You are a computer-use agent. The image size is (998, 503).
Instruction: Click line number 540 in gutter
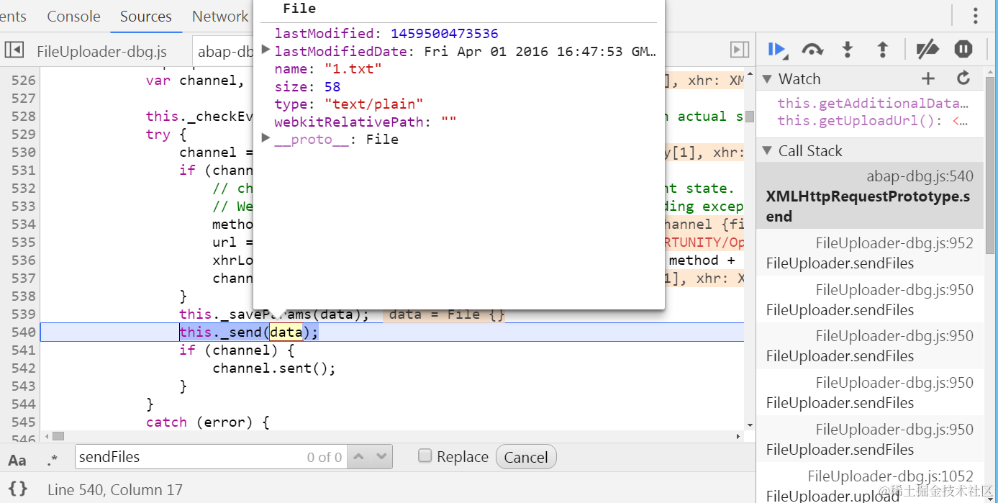[23, 332]
